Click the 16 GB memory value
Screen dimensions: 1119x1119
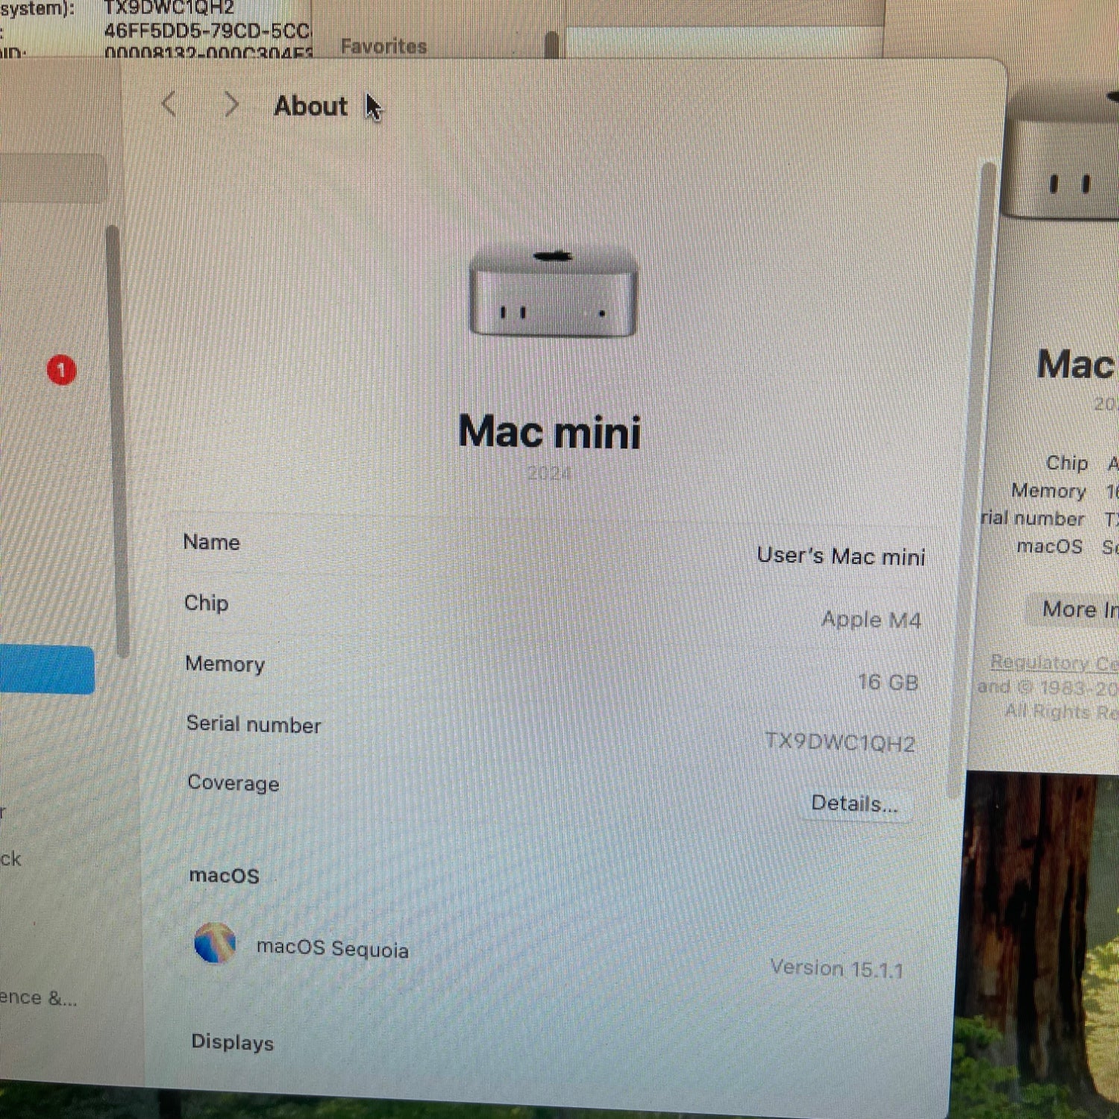point(888,682)
